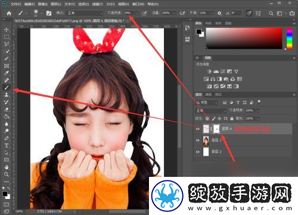Select the Move tool
Screen dimensions: 298x215
click(7, 30)
